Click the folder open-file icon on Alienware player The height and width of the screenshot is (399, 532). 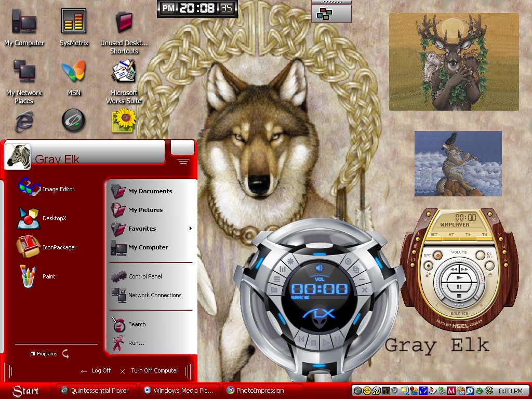pos(274,290)
